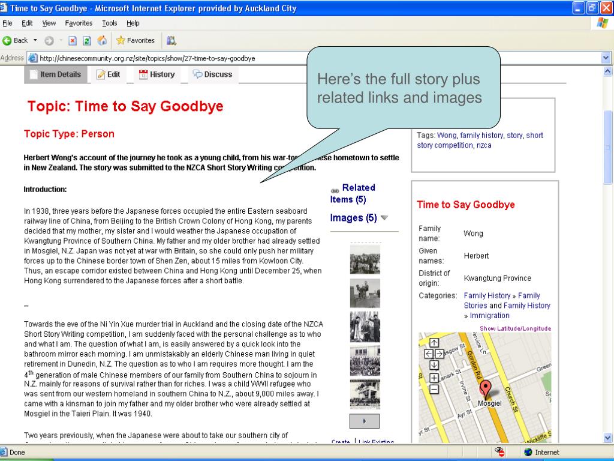614x461 pixels.
Task: Pan the map down arrow
Action: pyautogui.click(x=434, y=365)
